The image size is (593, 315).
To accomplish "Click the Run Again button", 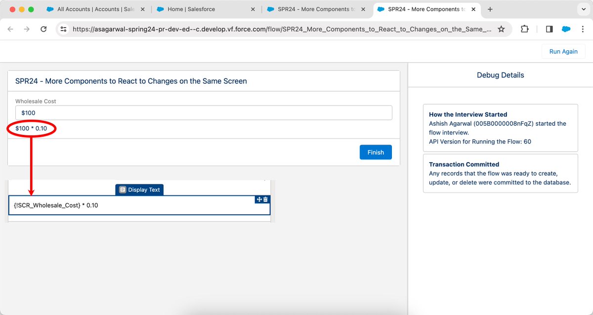I will click(563, 51).
